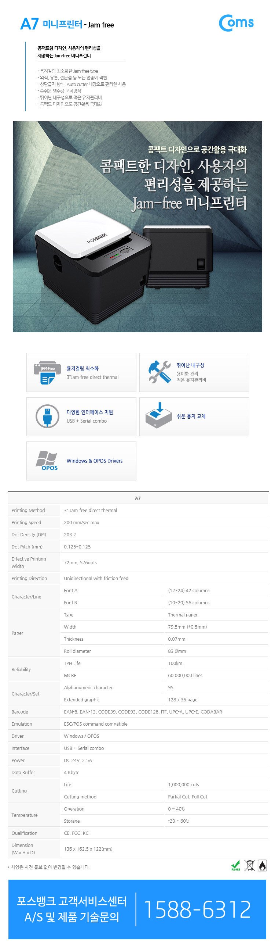The height and width of the screenshot is (944, 275).
Task: Click the 'USB + Serial combo' feature text
Action: pos(87,421)
